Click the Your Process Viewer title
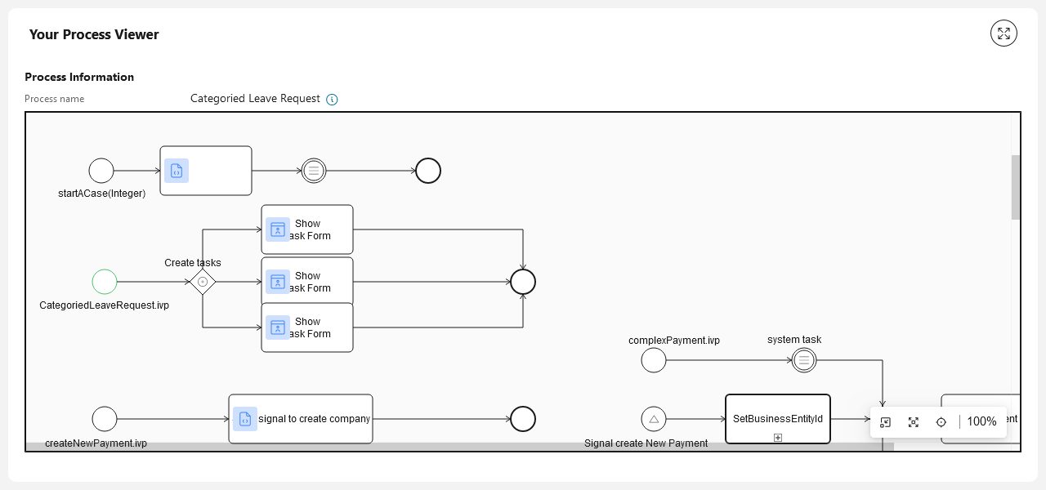 click(x=94, y=34)
